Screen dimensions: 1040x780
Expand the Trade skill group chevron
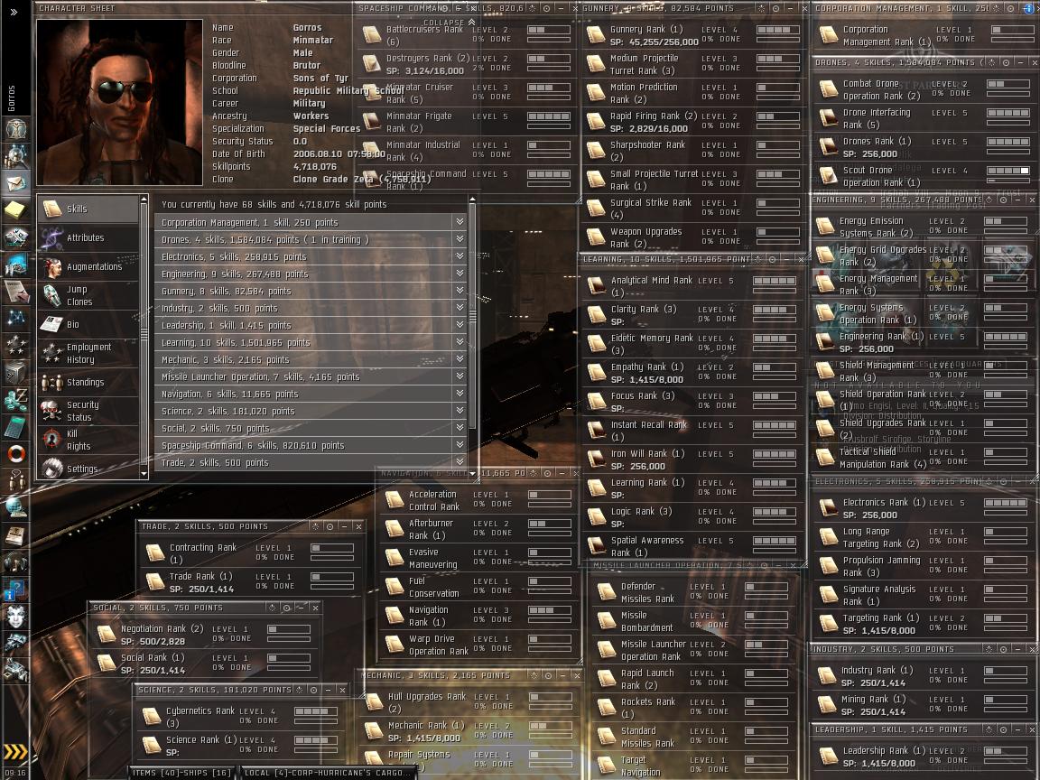[x=460, y=461]
